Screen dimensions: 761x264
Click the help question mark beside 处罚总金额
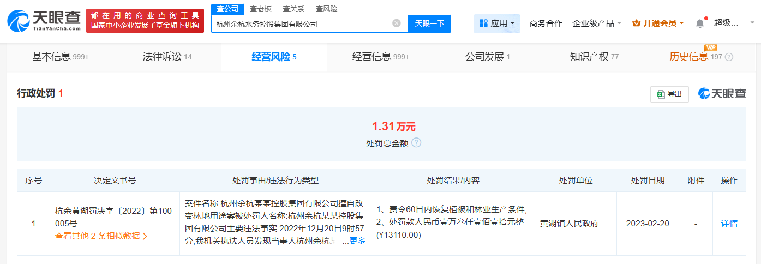(416, 143)
